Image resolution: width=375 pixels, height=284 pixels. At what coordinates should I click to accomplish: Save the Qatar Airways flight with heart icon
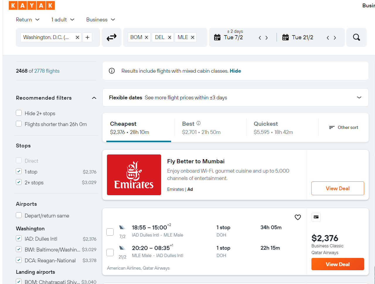(298, 217)
